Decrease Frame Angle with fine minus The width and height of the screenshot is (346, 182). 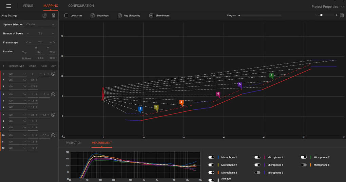[x=30, y=42]
